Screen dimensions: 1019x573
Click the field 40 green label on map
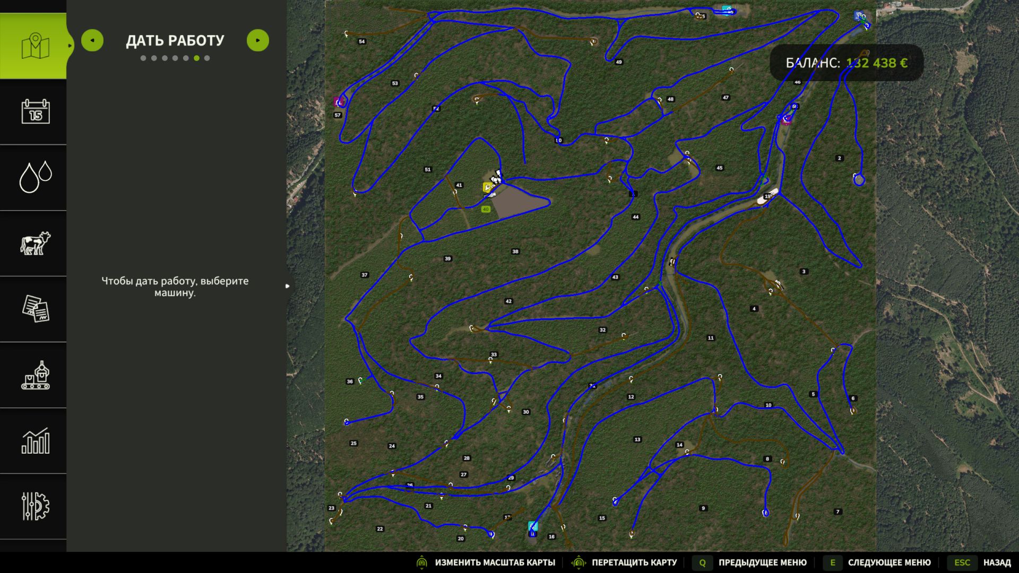486,210
